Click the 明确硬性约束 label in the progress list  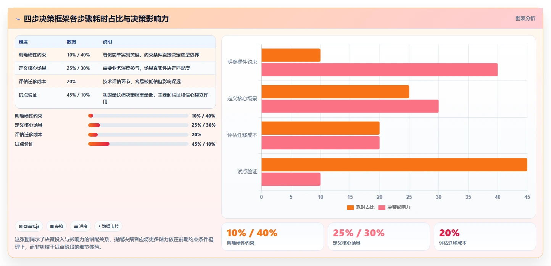[29, 116]
